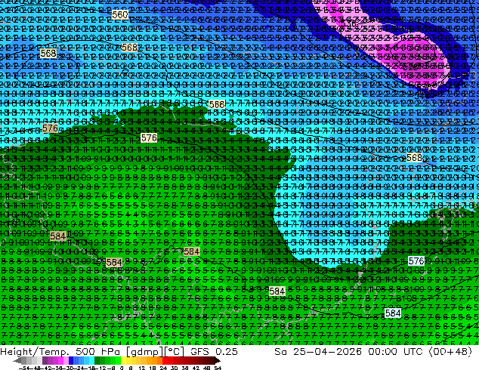The image size is (479, 370).
Task: Click the '-12' value on the color legend
Action: (x=100, y=368)
